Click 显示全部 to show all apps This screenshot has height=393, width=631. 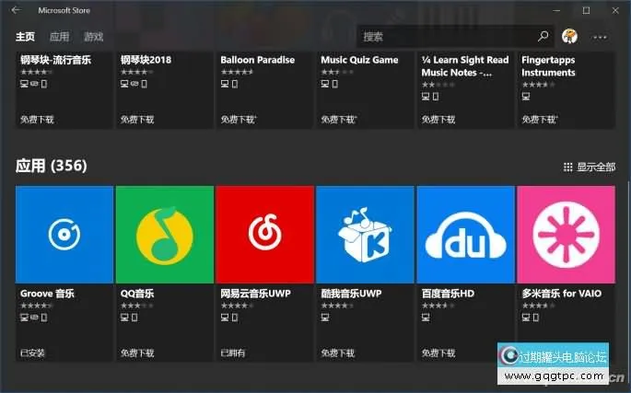point(589,167)
